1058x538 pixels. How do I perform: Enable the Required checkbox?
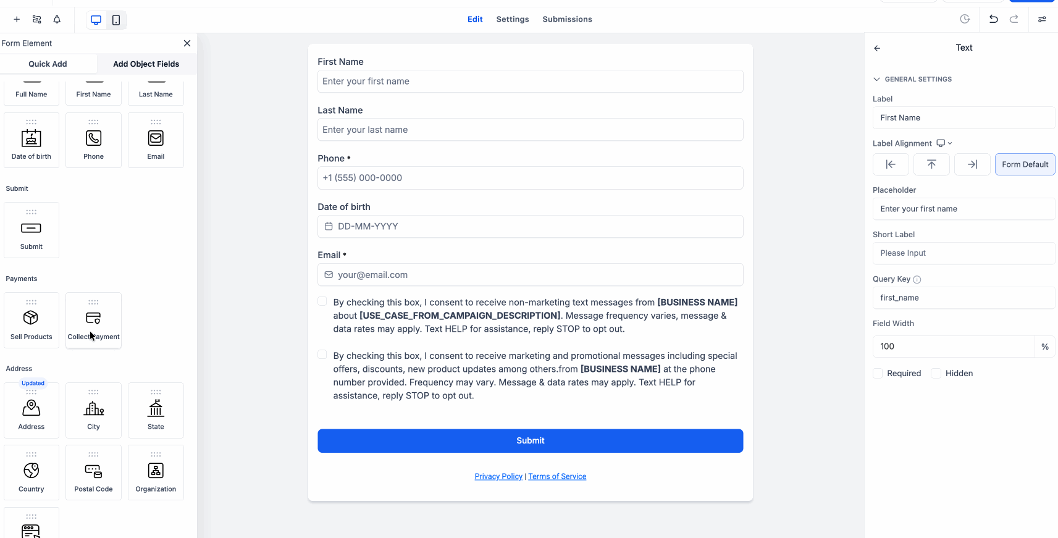pos(878,373)
